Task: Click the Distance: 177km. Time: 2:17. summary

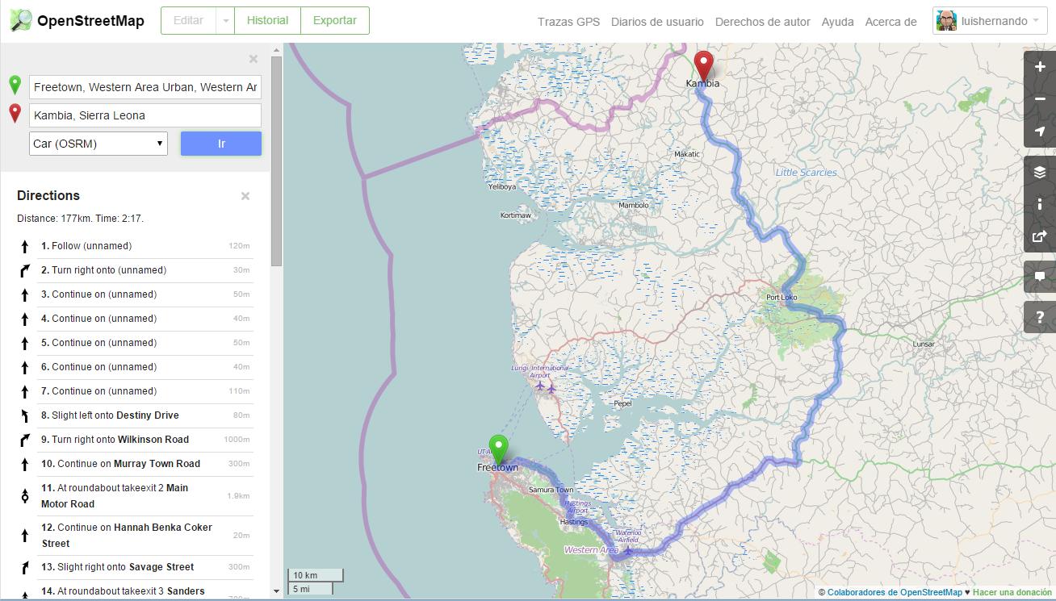Action: [81, 219]
